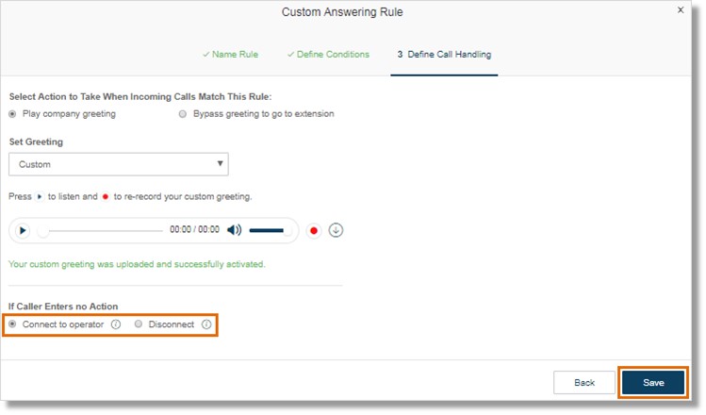Select Connect to operator radio button
This screenshot has width=706, height=415.
pos(12,324)
